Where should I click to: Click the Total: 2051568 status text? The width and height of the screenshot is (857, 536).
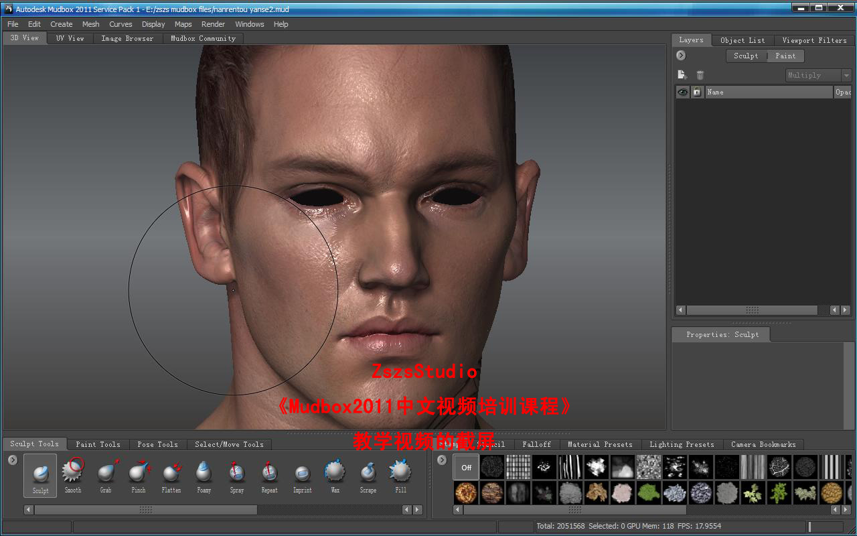(x=560, y=527)
